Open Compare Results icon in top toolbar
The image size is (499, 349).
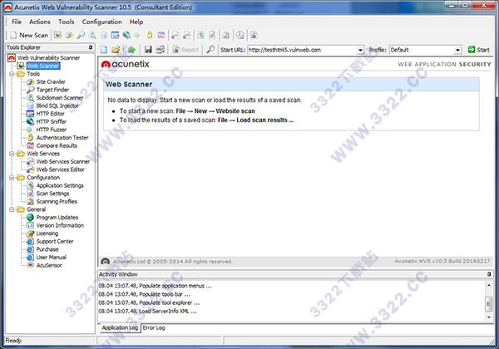[161, 35]
